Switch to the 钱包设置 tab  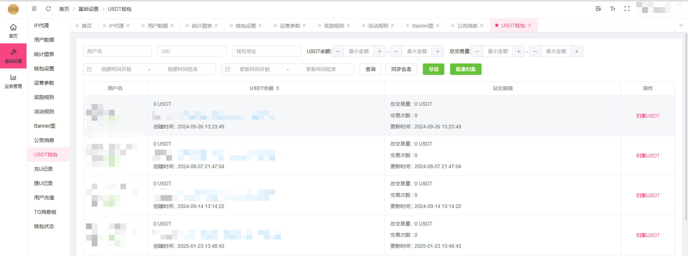(245, 26)
